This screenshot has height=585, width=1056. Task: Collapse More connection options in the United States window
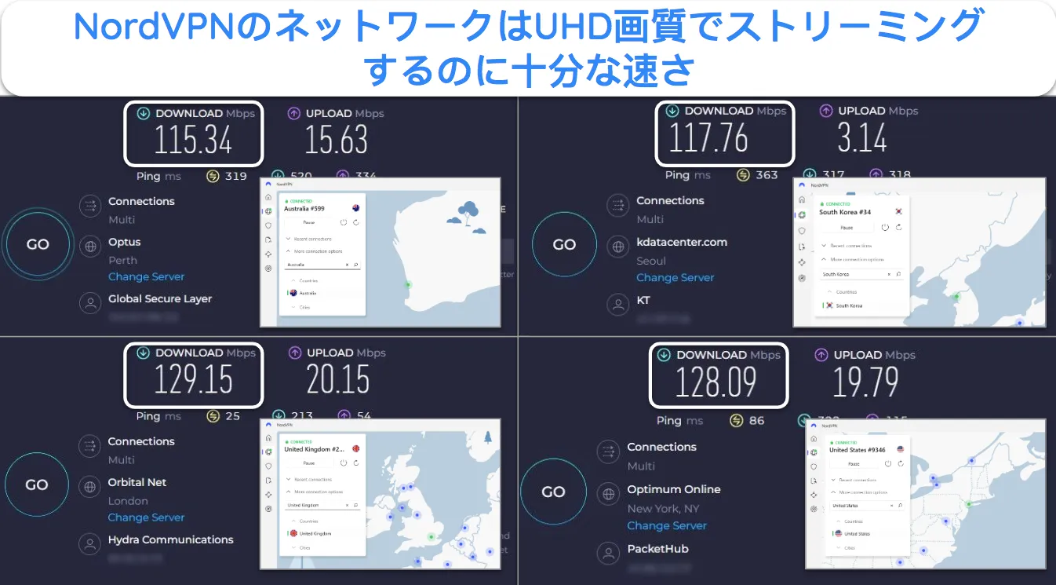point(859,492)
